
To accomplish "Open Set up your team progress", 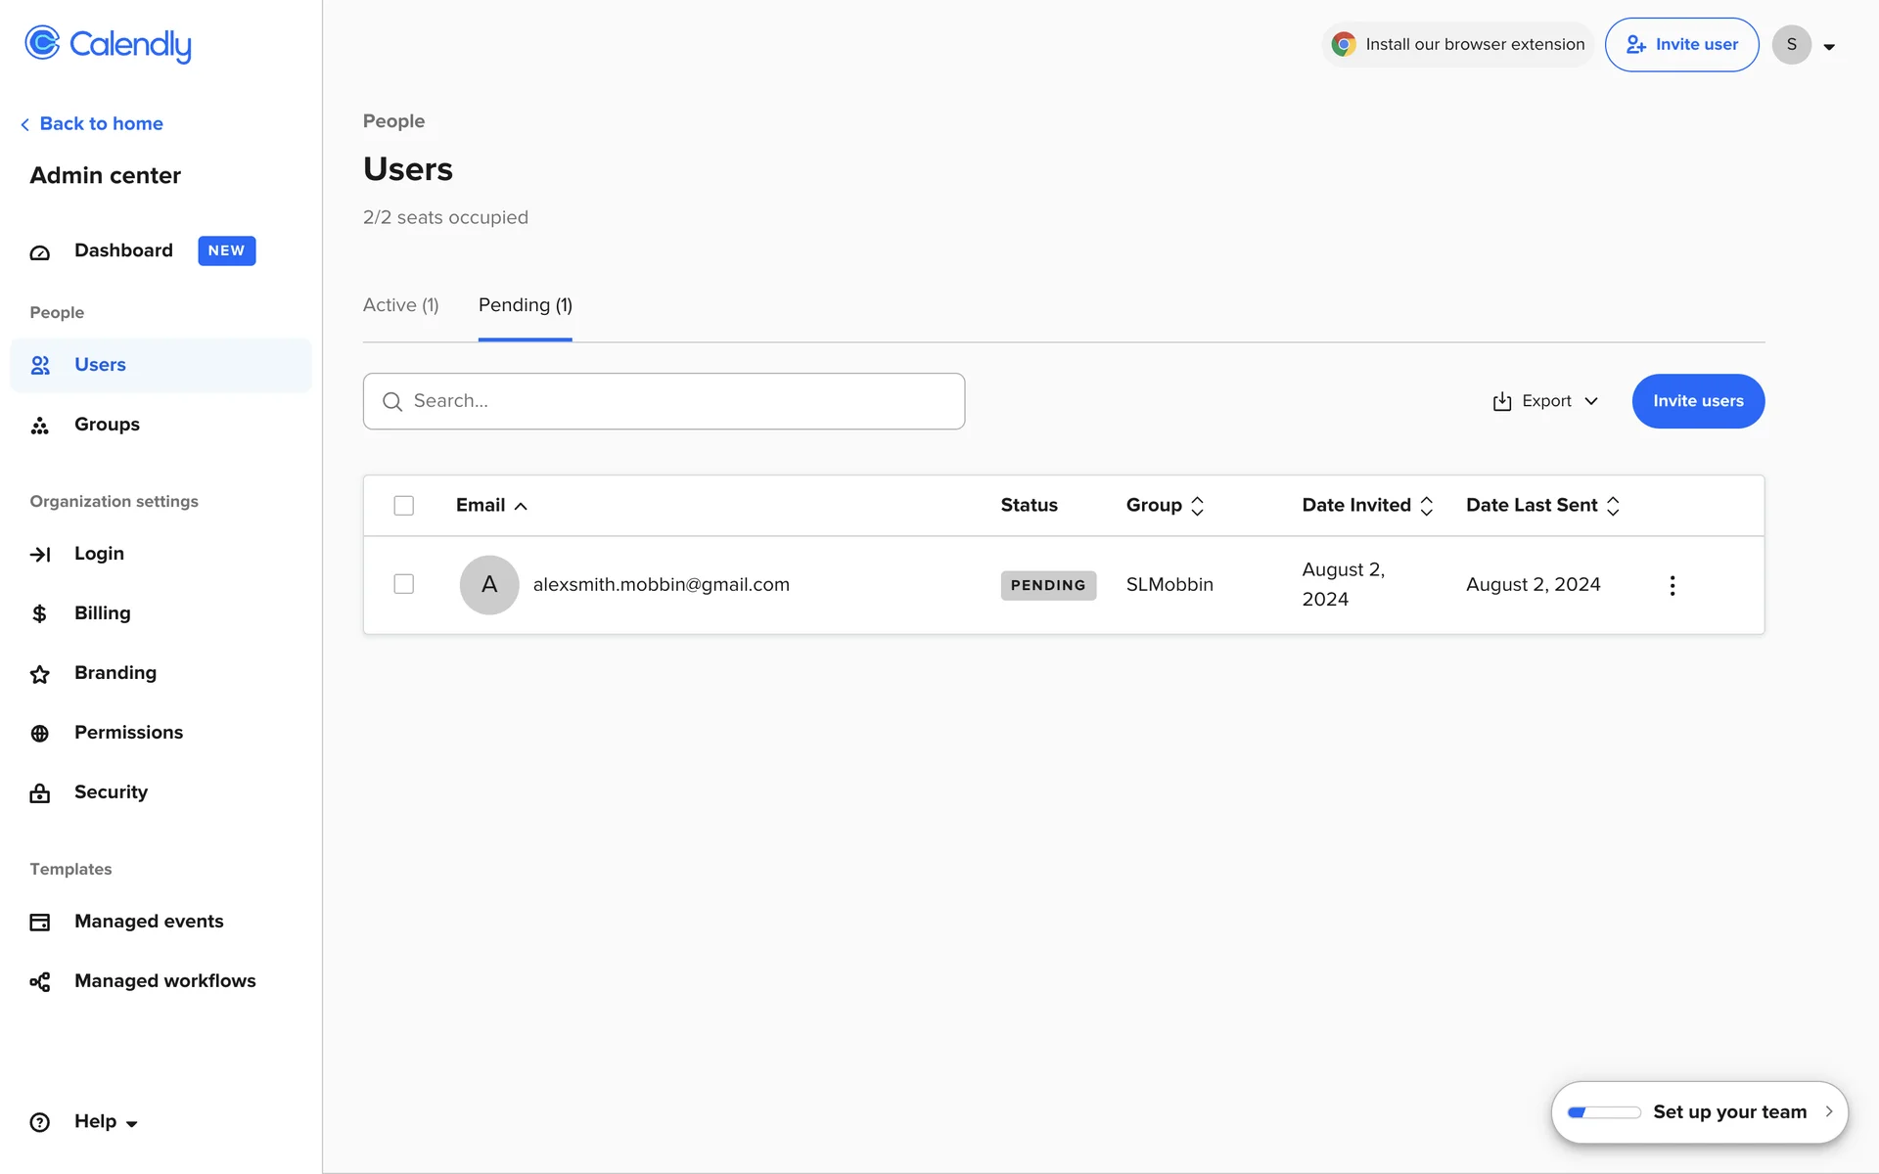I will pos(1699,1112).
